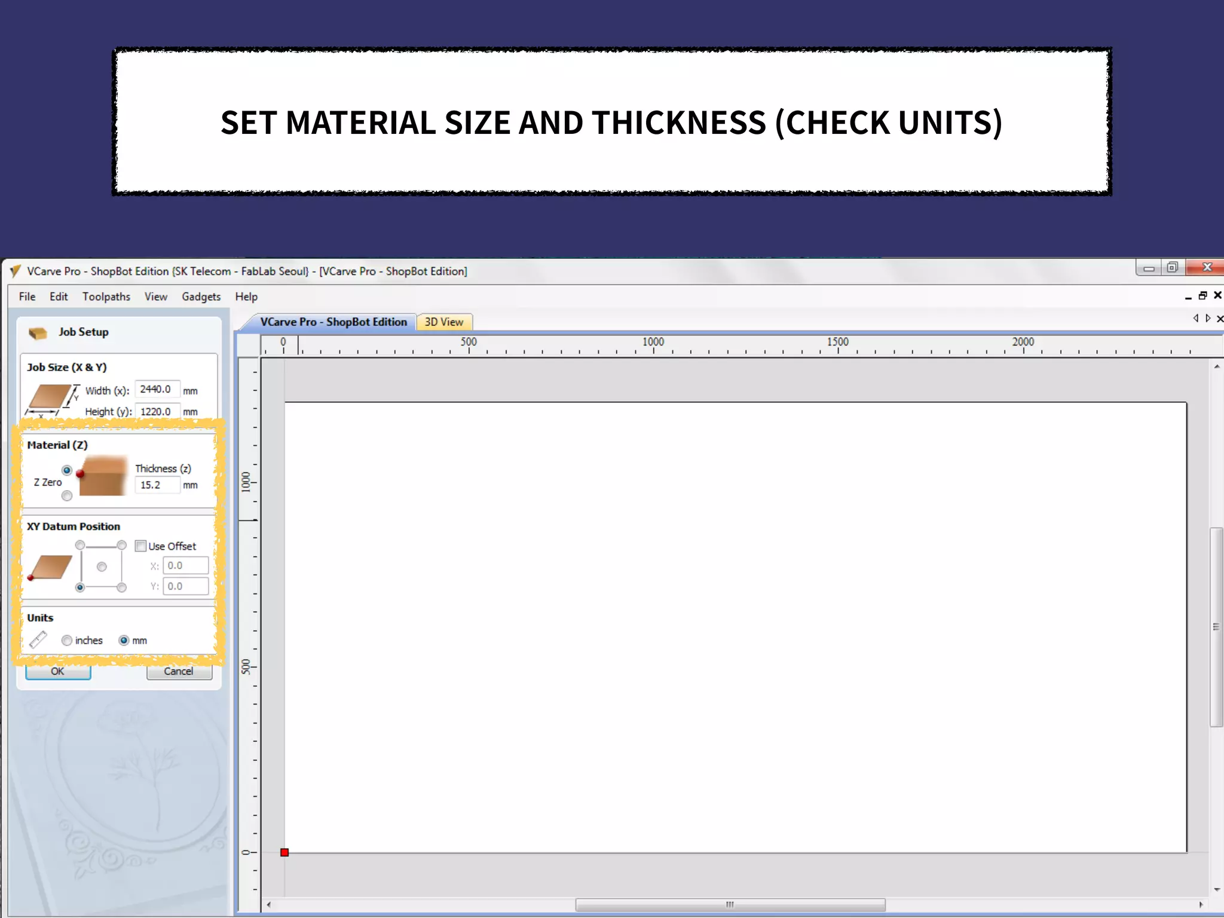1224x918 pixels.
Task: Click the restore inner document window icon
Action: pyautogui.click(x=1202, y=296)
